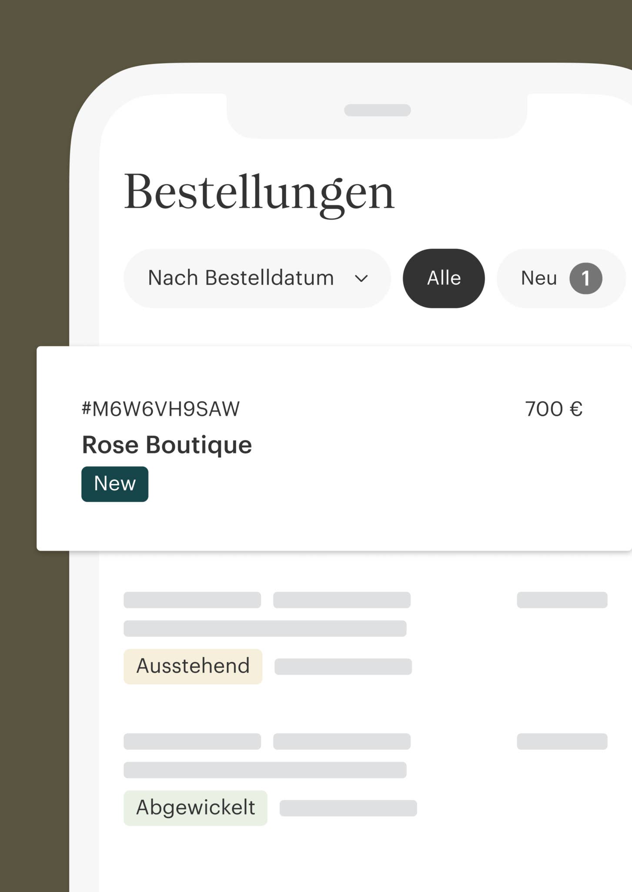Click the Ausstehend status badge
The width and height of the screenshot is (632, 892).
click(193, 666)
